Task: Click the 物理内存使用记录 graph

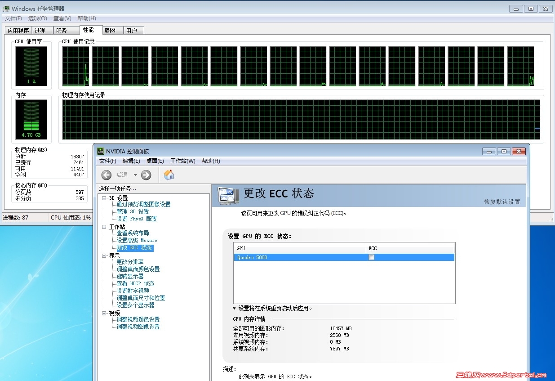Action: tap(301, 120)
